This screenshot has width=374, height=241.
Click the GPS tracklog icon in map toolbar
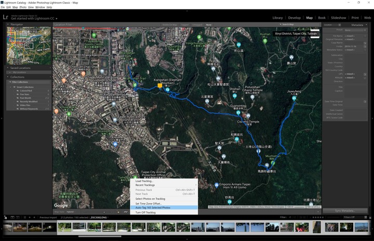[x=126, y=211]
